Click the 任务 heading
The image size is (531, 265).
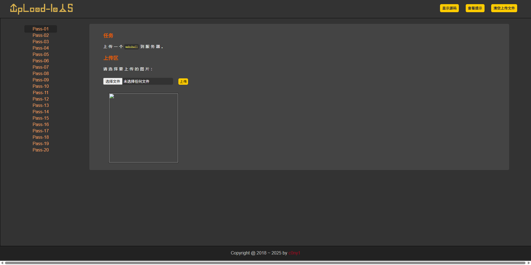[108, 35]
